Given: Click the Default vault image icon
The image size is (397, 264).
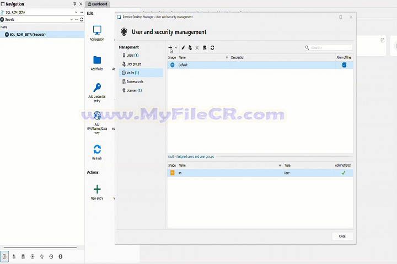Looking at the screenshot, I should tap(172, 65).
